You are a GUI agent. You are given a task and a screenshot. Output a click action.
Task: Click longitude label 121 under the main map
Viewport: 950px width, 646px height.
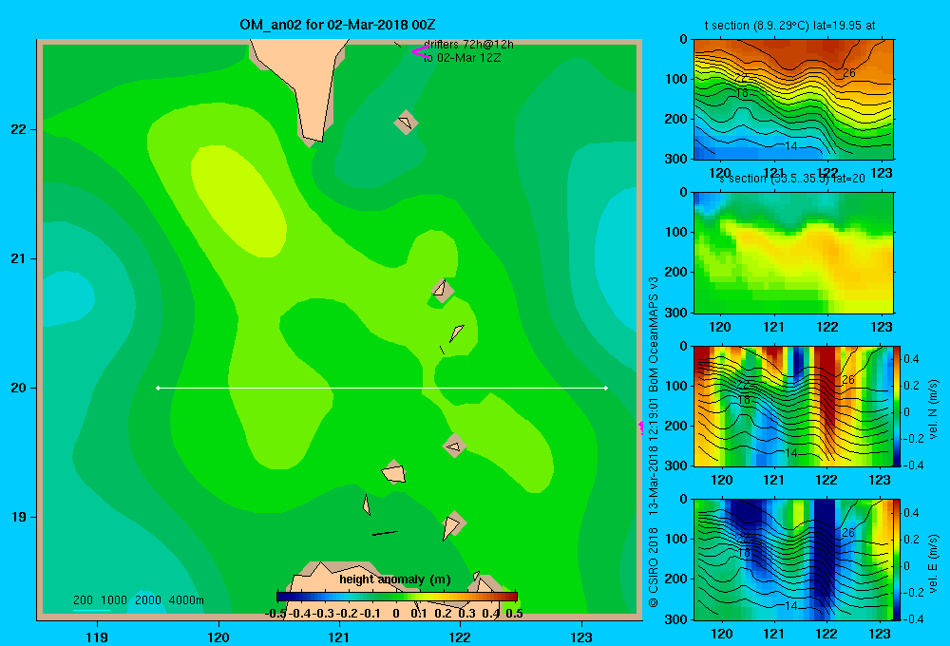tap(339, 636)
